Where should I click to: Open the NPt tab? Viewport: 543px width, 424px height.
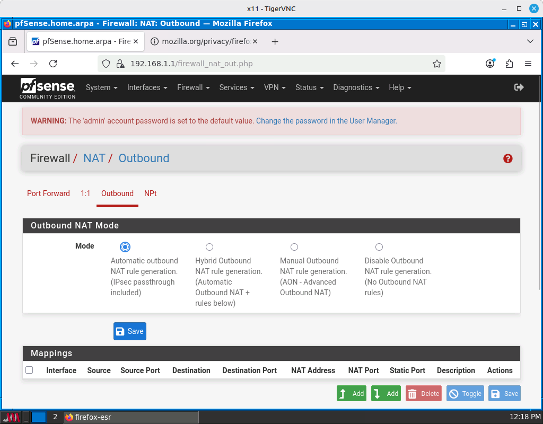(x=150, y=193)
